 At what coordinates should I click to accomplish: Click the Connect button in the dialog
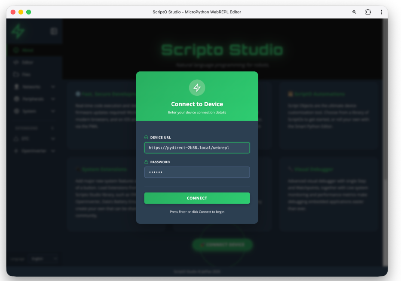pos(197,198)
